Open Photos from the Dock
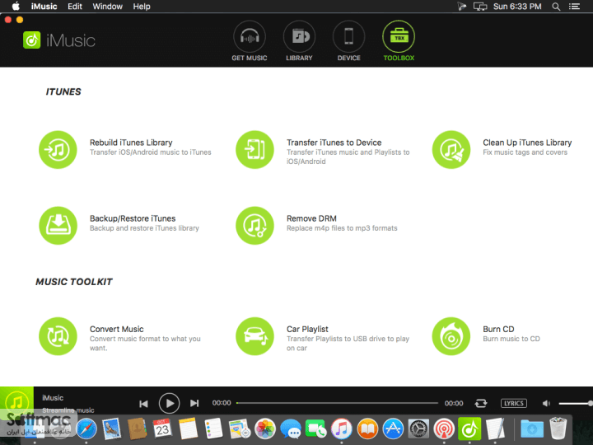 coord(264,429)
